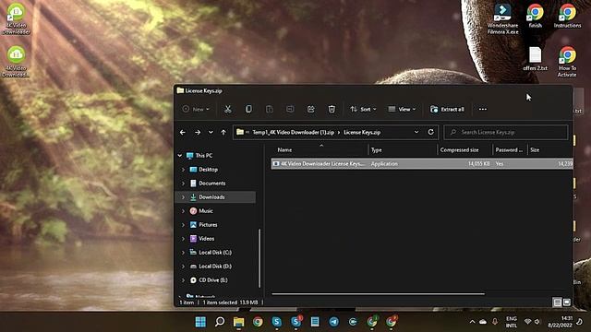Image resolution: width=591 pixels, height=332 pixels.
Task: Go forward with the right arrow button
Action: tap(198, 133)
